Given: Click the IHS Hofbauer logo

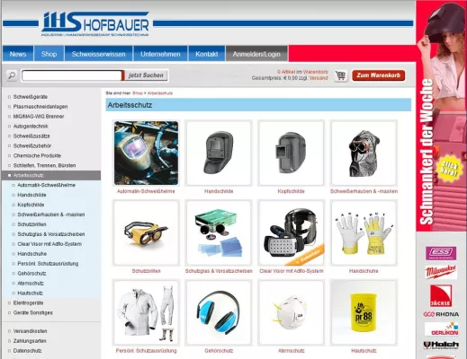Looking at the screenshot, I should click(95, 24).
